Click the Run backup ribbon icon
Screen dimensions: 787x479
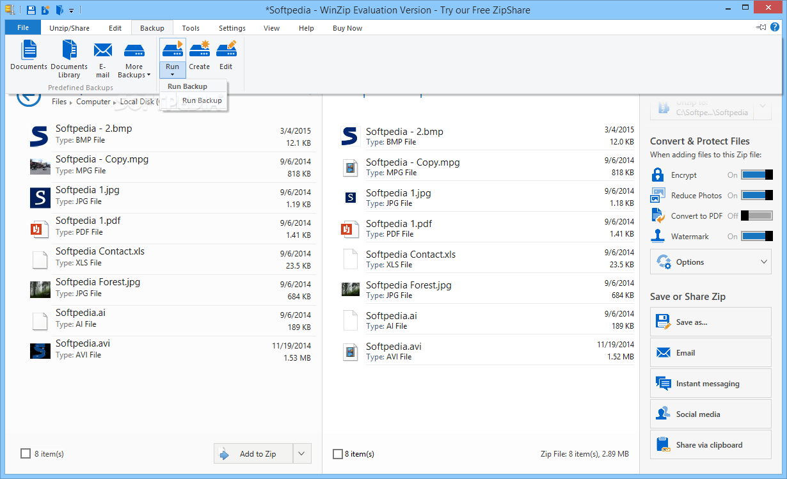(x=172, y=49)
